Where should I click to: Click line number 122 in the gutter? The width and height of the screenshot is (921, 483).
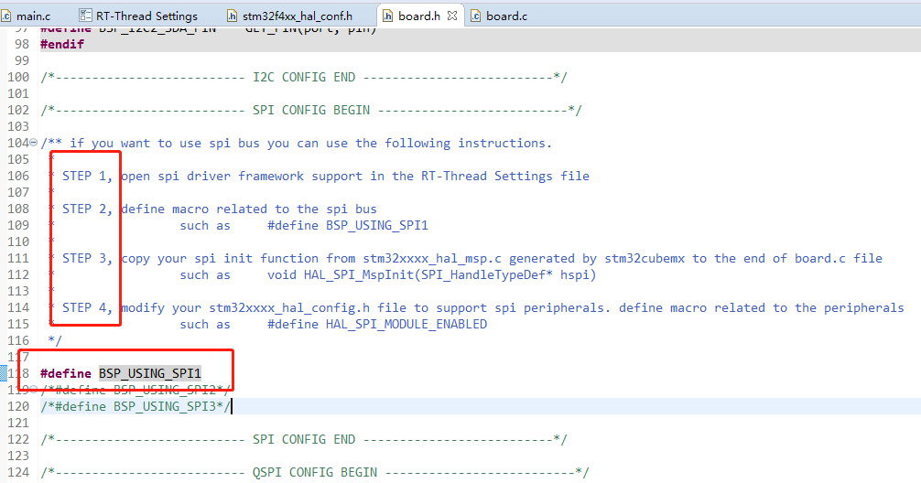18,440
